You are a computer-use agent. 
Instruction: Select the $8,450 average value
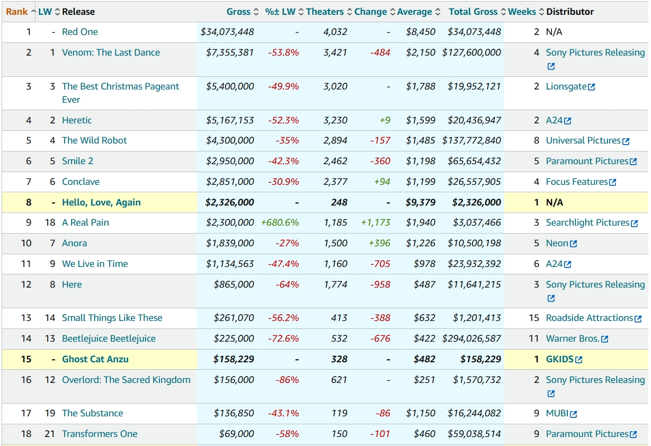tap(421, 32)
